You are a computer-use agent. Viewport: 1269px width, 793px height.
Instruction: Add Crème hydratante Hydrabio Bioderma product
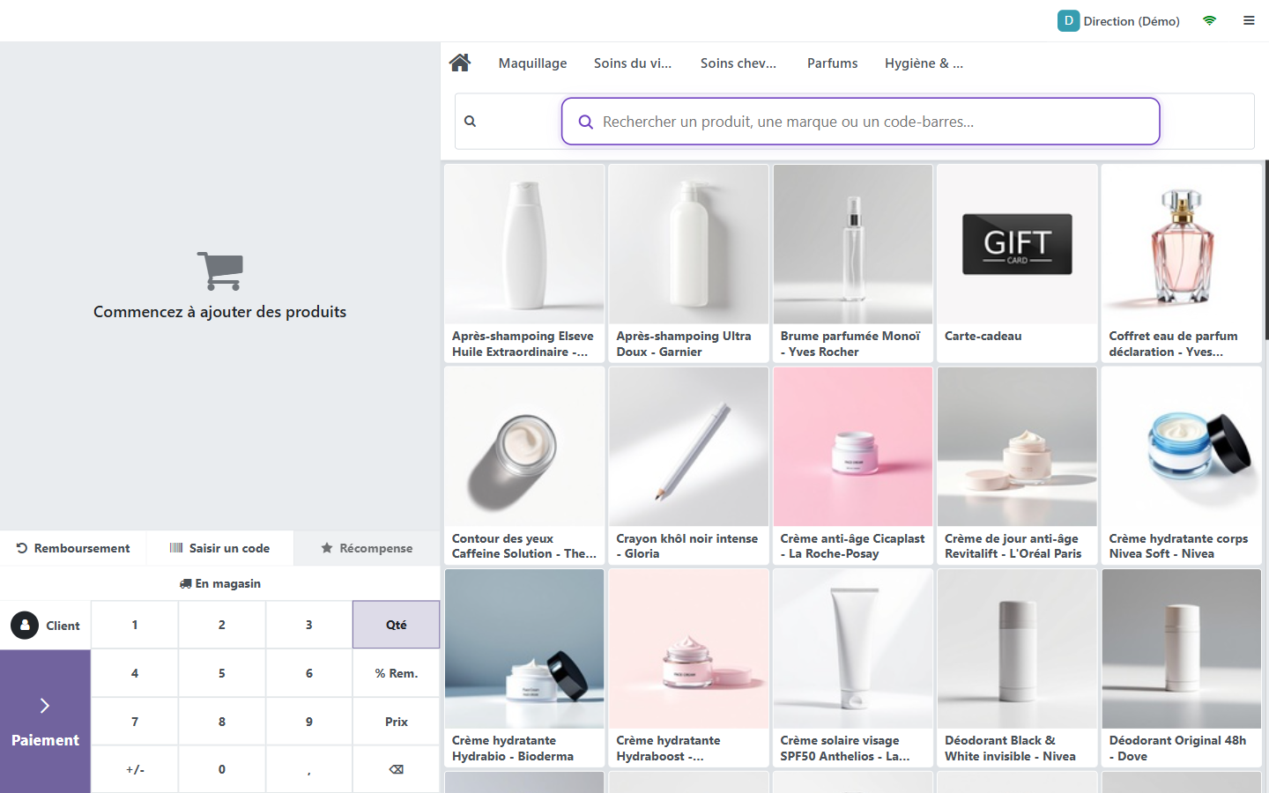524,668
